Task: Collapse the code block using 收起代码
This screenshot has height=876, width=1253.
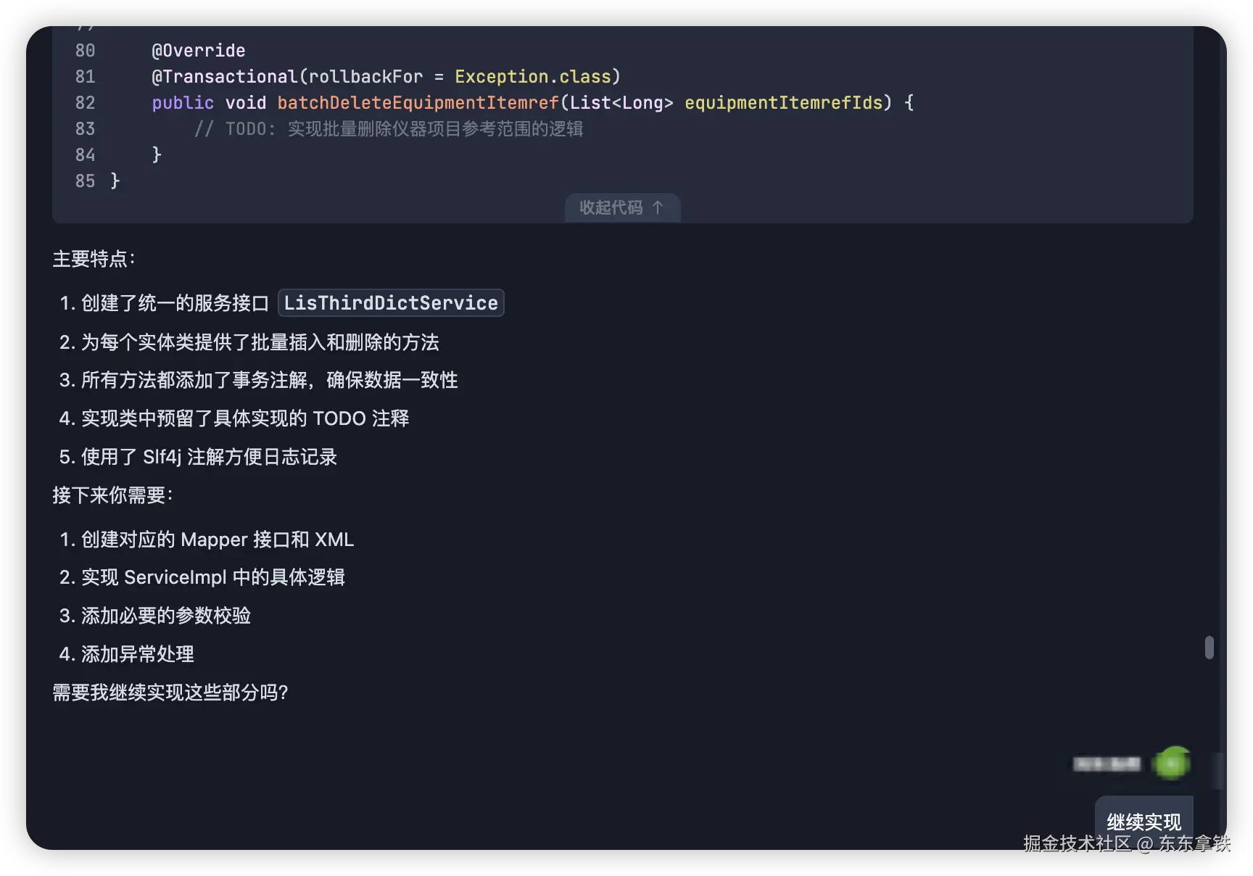Action: click(x=621, y=208)
